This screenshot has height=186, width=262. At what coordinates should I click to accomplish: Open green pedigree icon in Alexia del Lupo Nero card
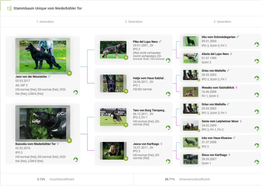[257, 61]
